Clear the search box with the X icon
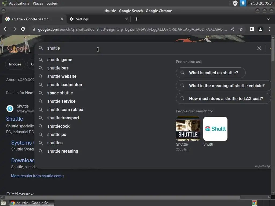This screenshot has height=206, width=275. 259,48
